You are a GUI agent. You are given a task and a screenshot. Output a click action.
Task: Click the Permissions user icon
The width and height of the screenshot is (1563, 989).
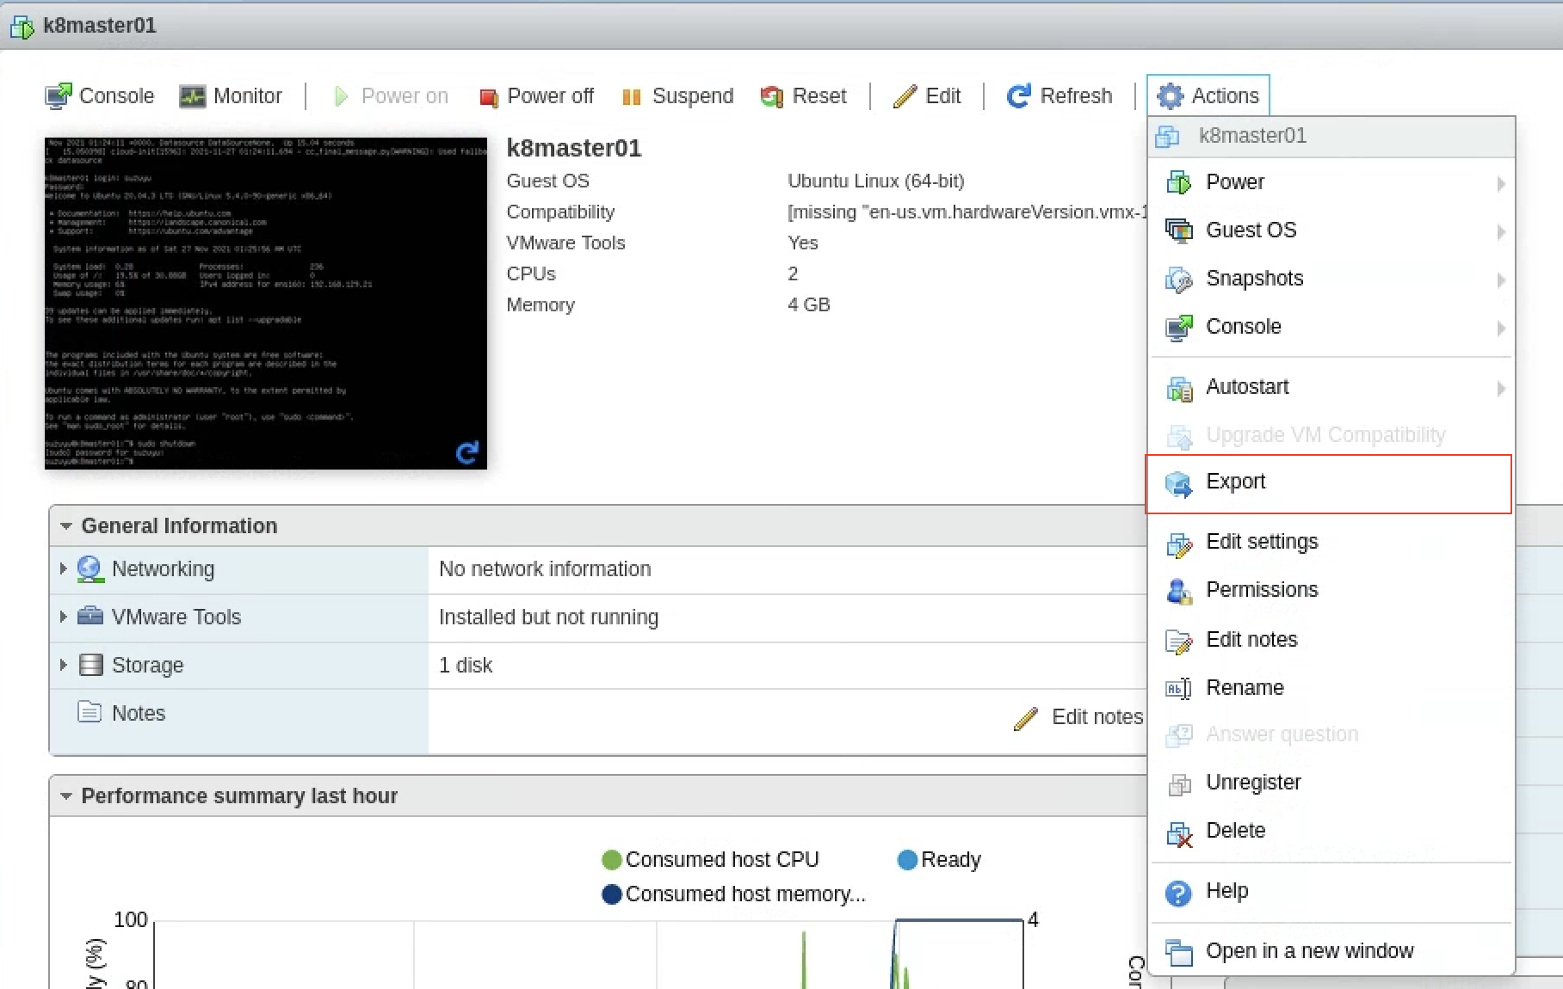coord(1178,591)
